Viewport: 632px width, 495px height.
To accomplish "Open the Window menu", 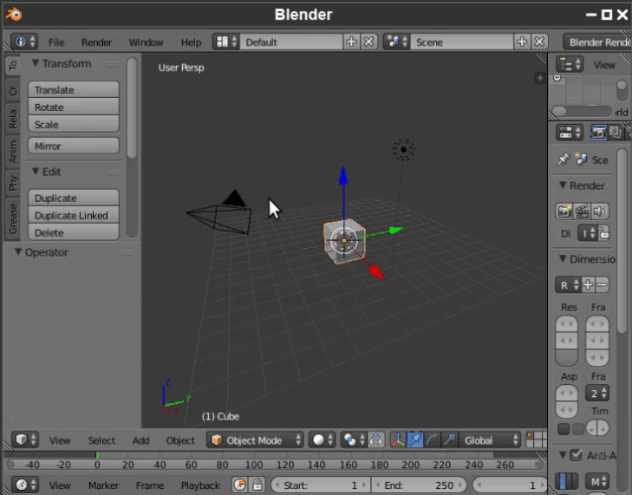I will (x=146, y=42).
